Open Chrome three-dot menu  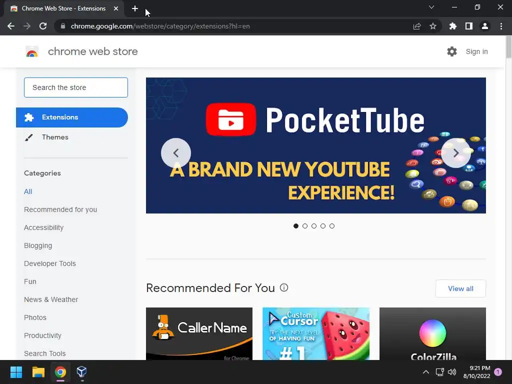[501, 26]
